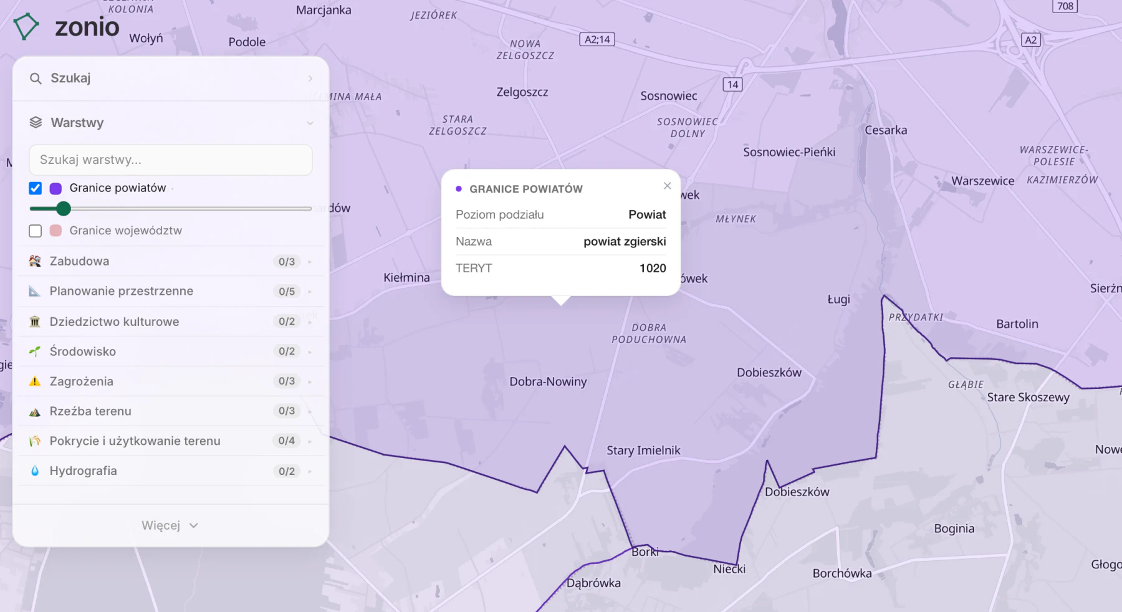
Task: Open Pokrycie i użytkowanie terenu group
Action: click(x=170, y=441)
